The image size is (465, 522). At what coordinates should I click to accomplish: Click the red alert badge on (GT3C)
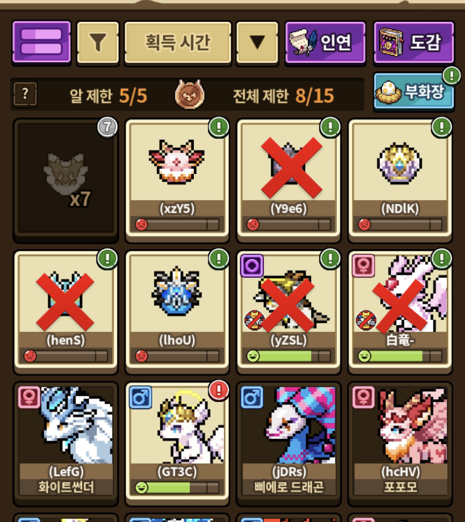[218, 390]
